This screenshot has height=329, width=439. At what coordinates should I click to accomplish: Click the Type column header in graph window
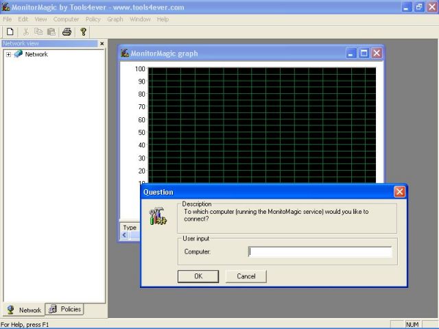pyautogui.click(x=130, y=228)
